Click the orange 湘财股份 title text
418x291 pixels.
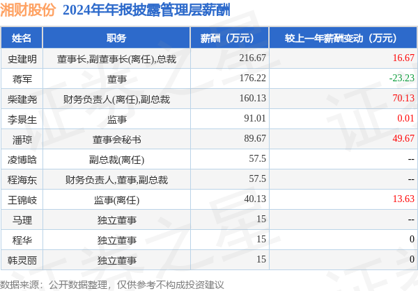(x=28, y=10)
